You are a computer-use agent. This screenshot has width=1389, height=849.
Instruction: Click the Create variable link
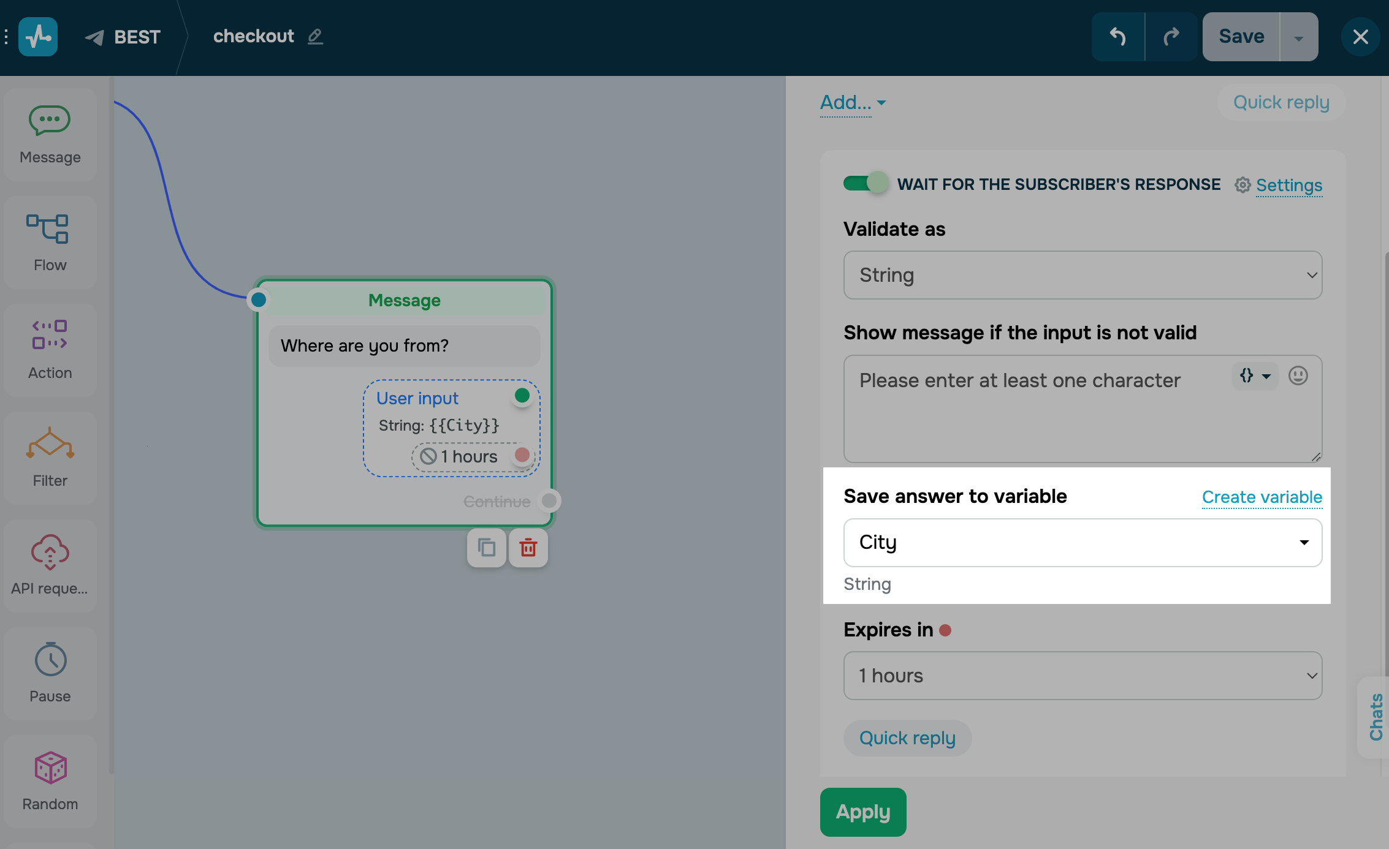tap(1262, 497)
